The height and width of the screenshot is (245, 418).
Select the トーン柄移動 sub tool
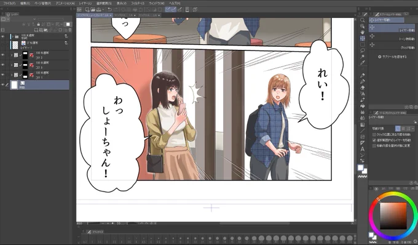[x=392, y=36]
